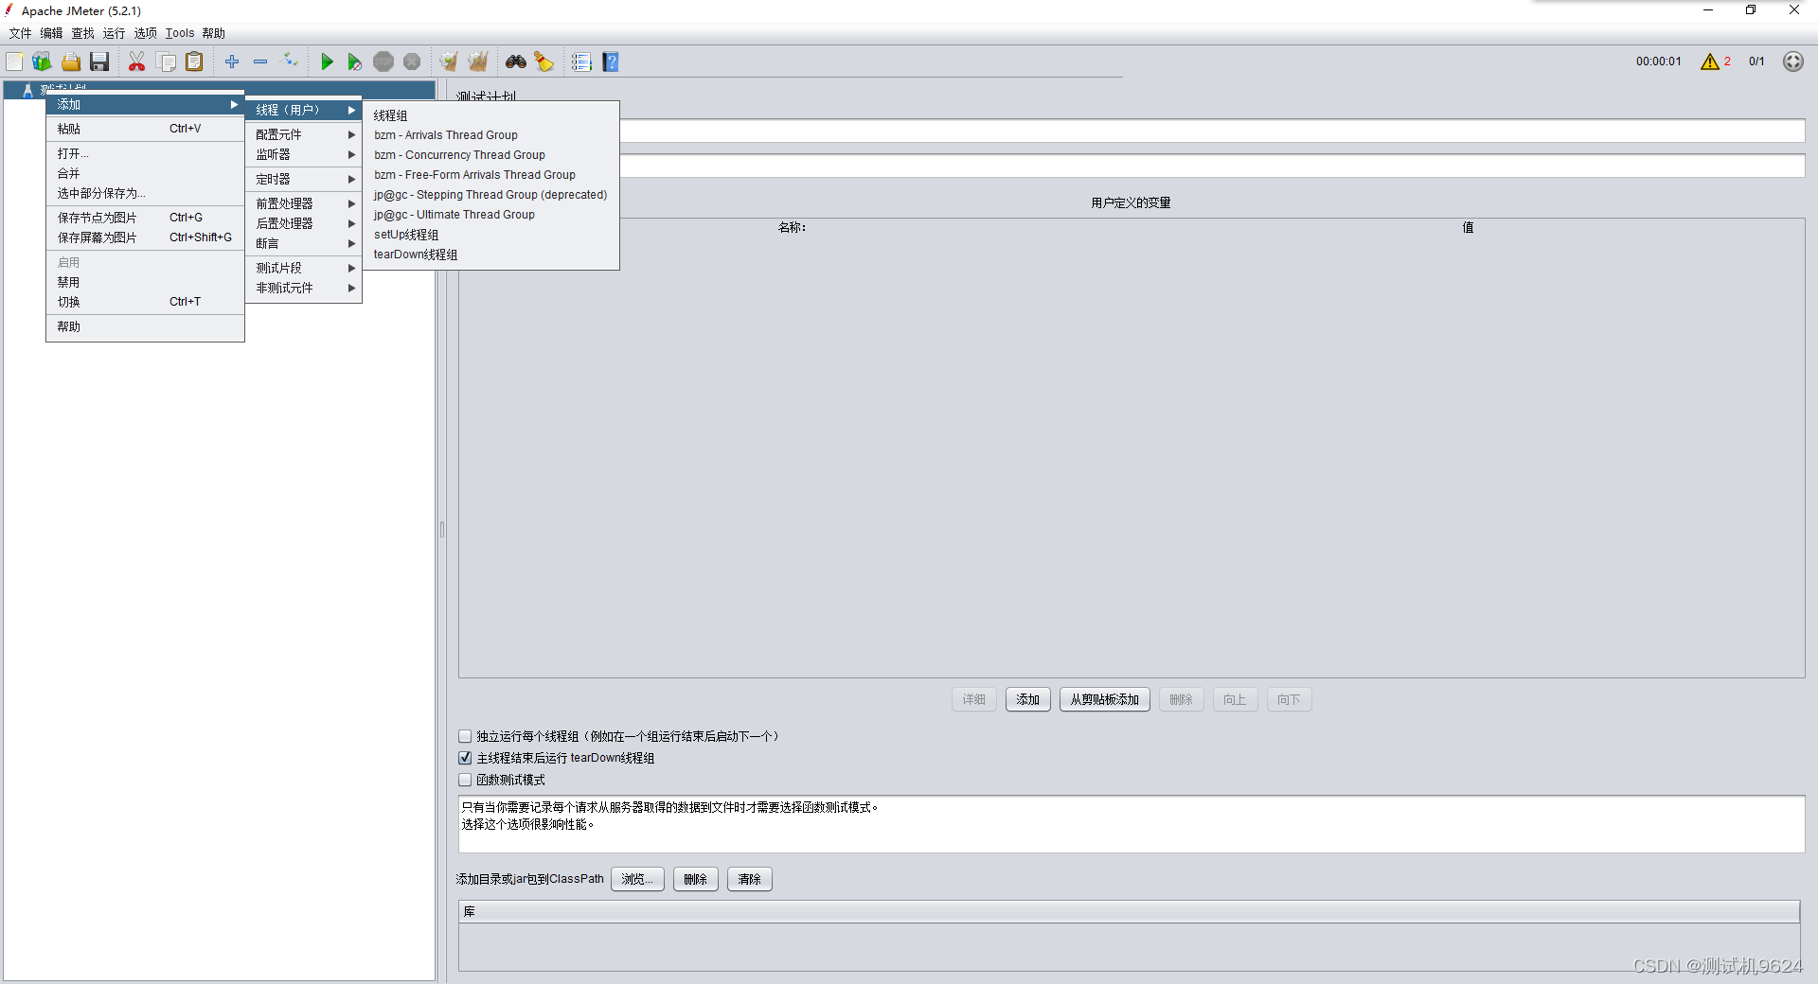Screen dimensions: 1818x984
Task: Expand the 后置处理器 submenu
Action: [x=304, y=223]
